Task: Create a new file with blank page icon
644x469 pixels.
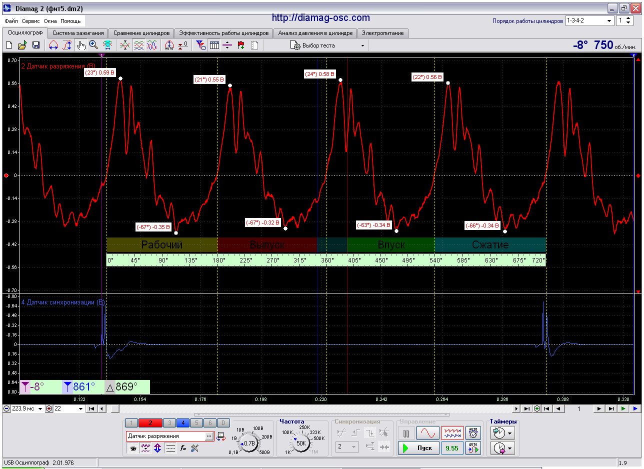Action: point(9,45)
